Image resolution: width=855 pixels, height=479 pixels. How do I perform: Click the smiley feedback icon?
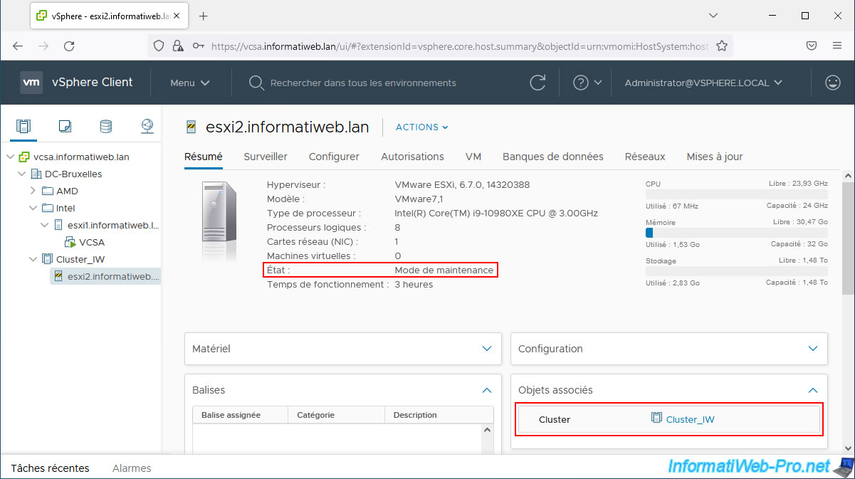click(x=832, y=83)
